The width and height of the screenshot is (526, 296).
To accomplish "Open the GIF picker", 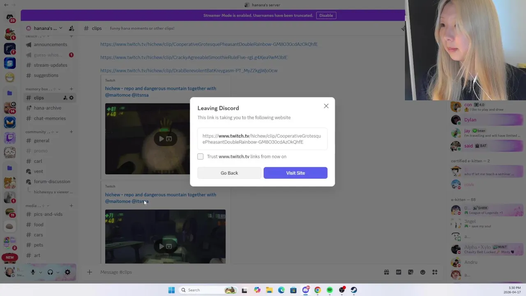I will click(398, 272).
